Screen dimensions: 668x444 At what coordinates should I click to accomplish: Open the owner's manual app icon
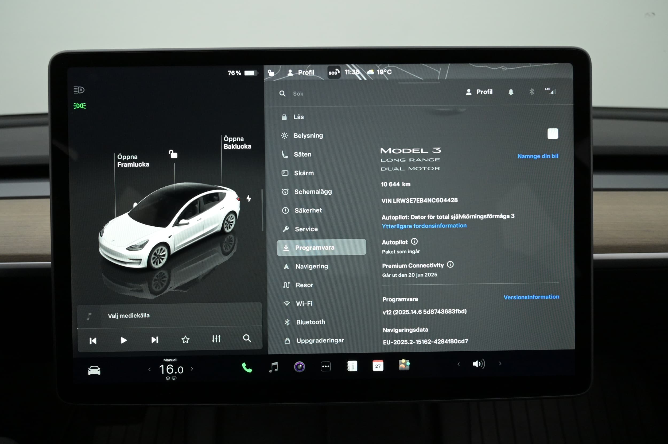(x=352, y=366)
